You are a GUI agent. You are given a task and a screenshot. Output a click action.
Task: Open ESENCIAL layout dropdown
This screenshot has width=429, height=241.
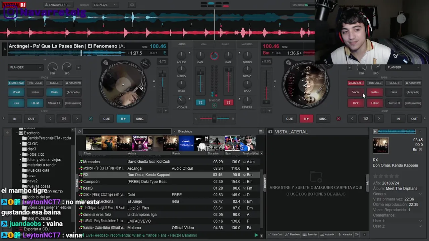click(x=105, y=5)
